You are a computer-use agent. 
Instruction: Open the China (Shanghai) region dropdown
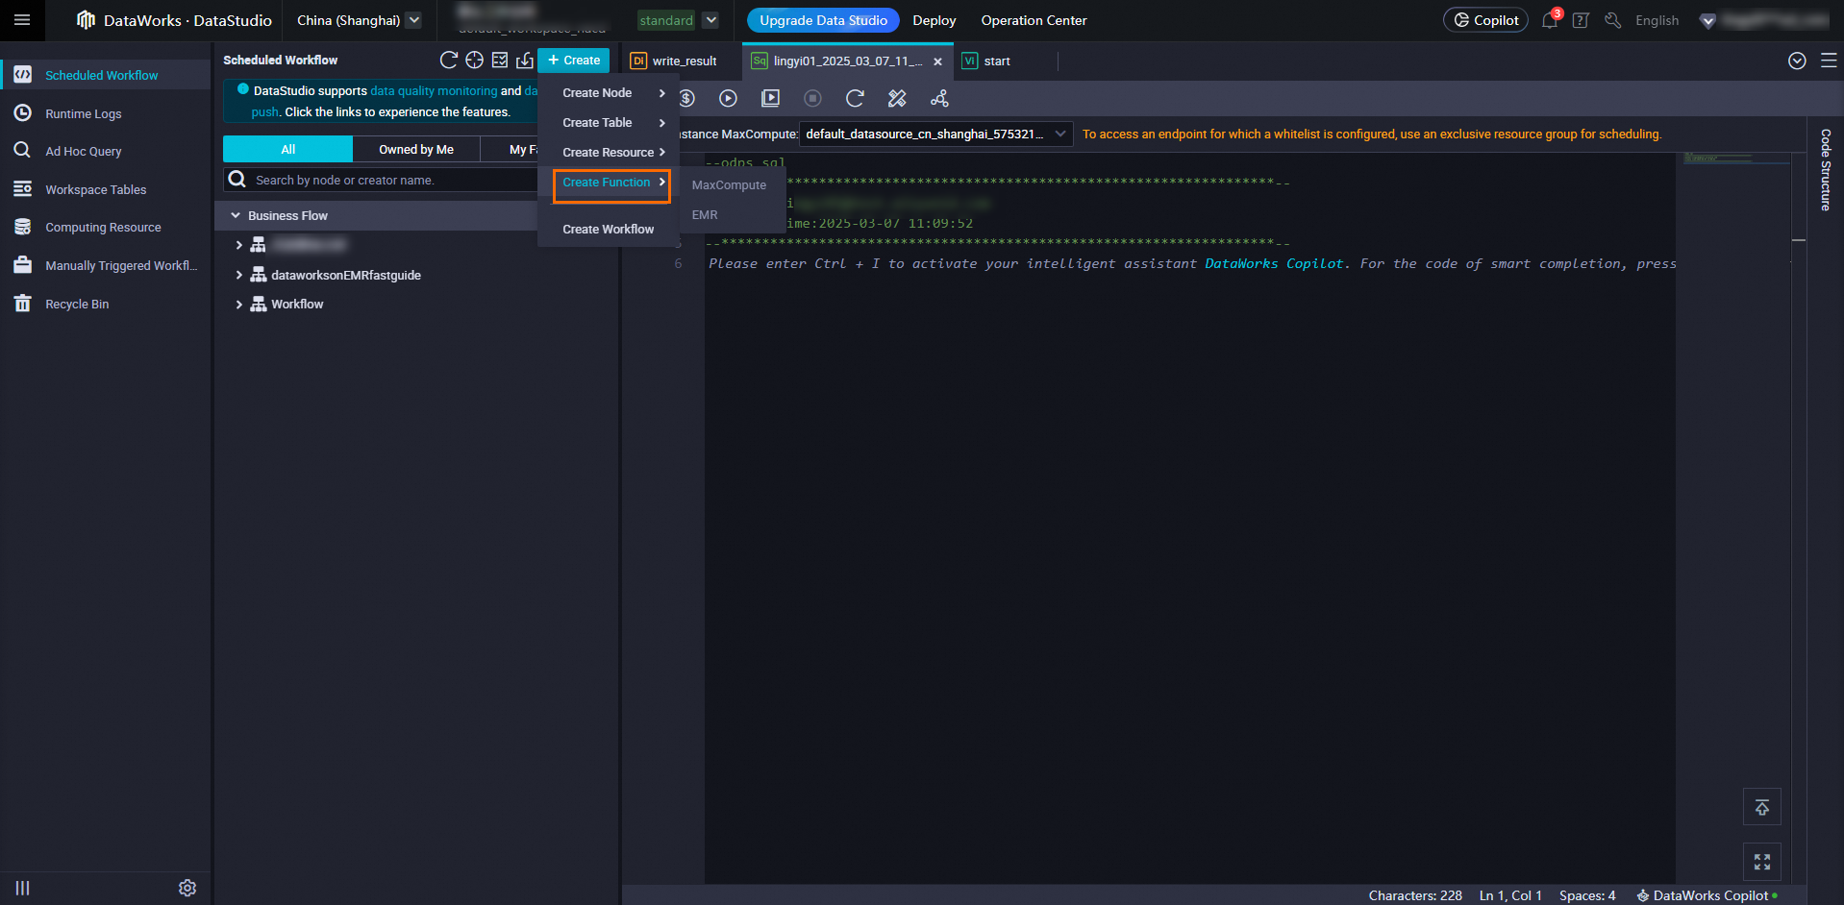(413, 20)
